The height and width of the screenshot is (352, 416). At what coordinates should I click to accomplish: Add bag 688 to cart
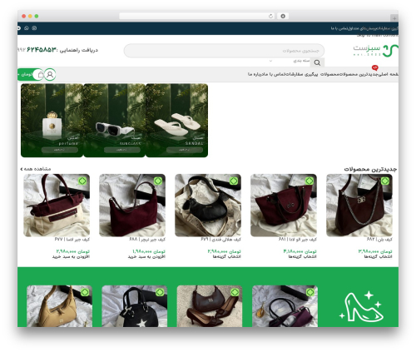tap(146, 257)
